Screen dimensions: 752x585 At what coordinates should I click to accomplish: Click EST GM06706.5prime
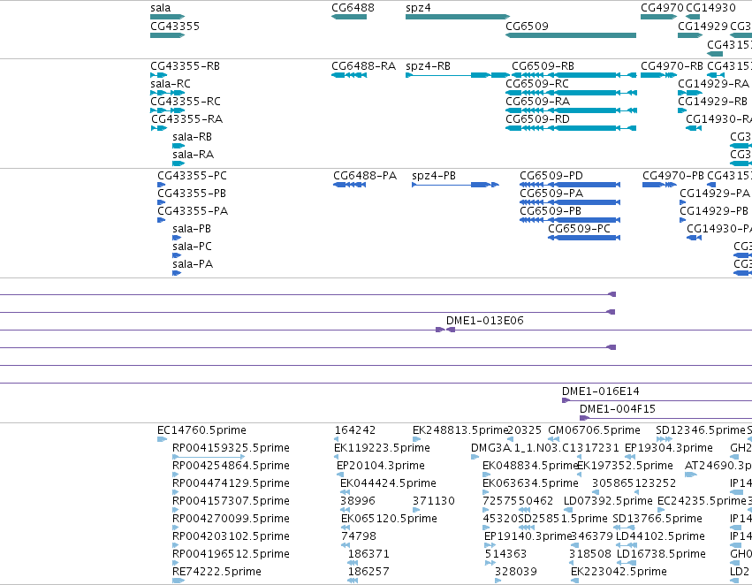point(553,439)
